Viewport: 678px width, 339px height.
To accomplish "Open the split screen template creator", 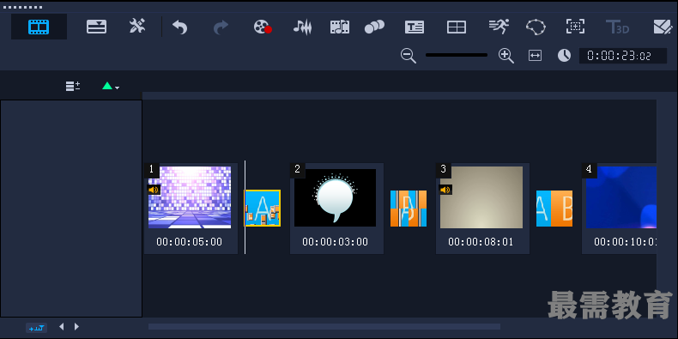I will click(x=457, y=27).
